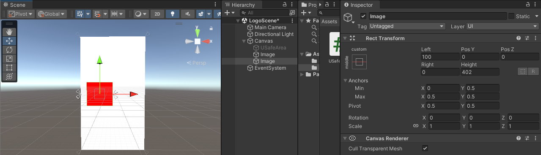Toggle 2D view mode button

tap(157, 14)
